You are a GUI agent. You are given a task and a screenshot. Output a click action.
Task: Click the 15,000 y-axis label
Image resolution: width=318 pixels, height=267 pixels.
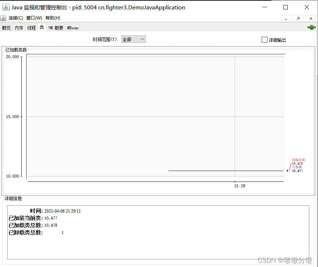click(x=12, y=117)
